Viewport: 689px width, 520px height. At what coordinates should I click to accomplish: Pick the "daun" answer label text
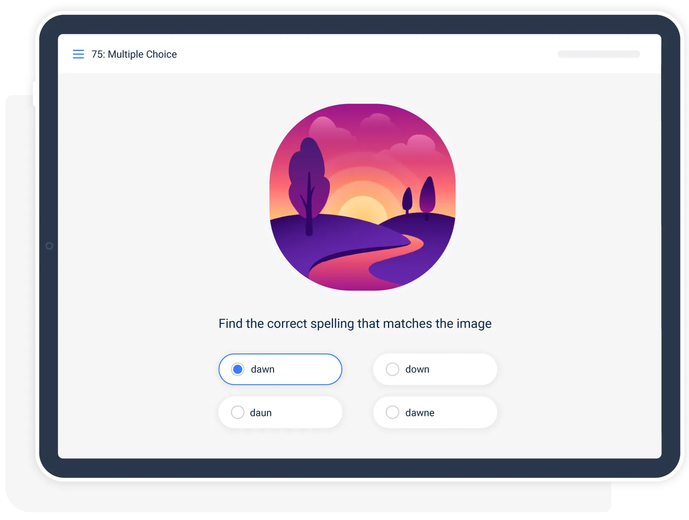[x=261, y=413]
